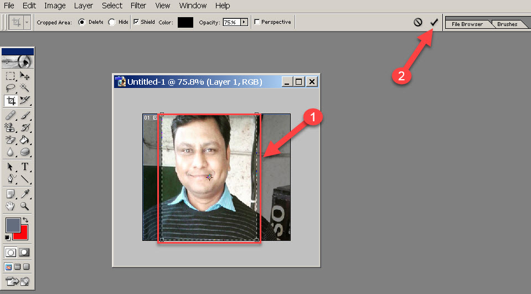
Task: Select the Type tool
Action: coord(24,167)
